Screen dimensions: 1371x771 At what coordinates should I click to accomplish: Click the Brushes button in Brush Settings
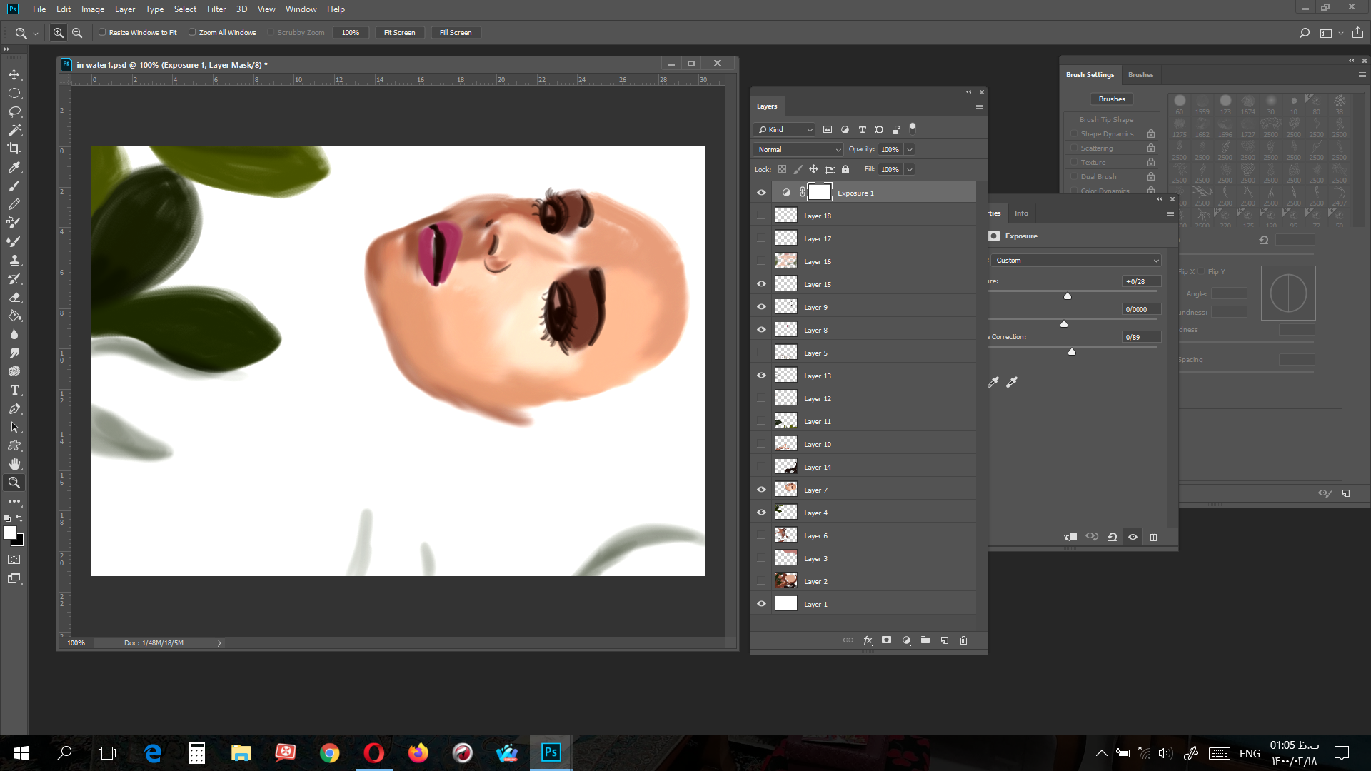1112,99
